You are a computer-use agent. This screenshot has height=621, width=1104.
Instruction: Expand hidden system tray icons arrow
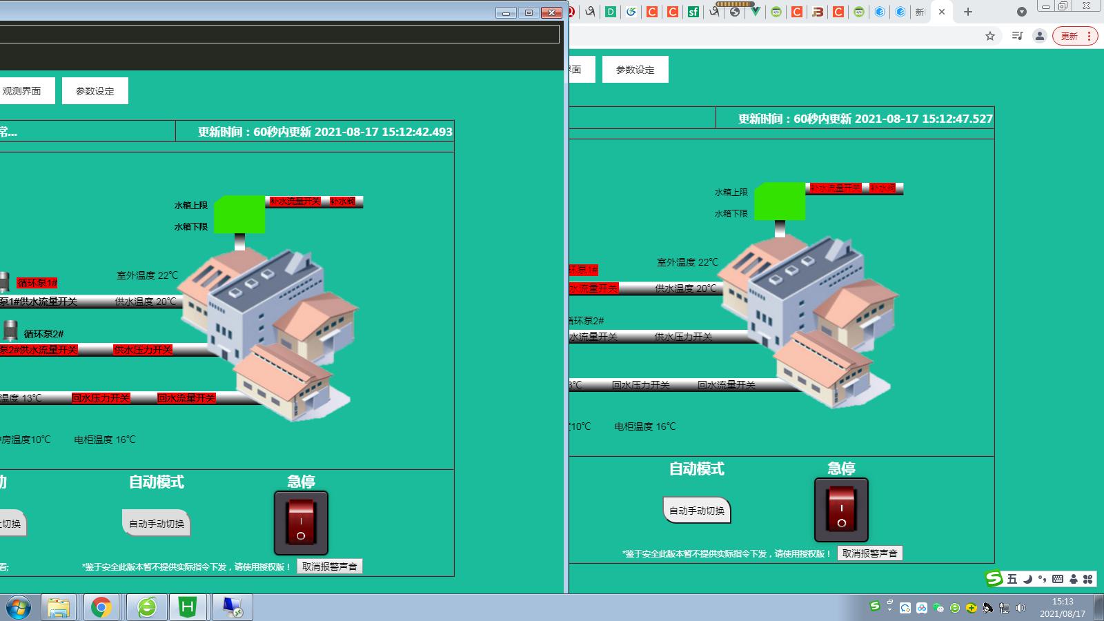click(x=889, y=608)
